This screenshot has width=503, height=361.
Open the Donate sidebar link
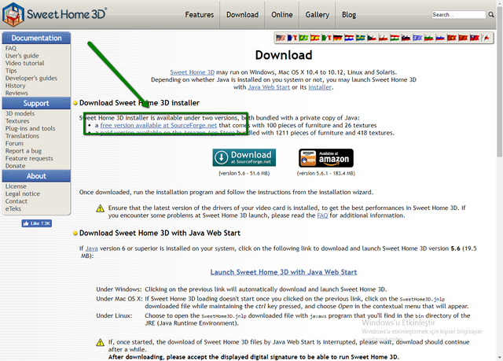[x=15, y=166]
